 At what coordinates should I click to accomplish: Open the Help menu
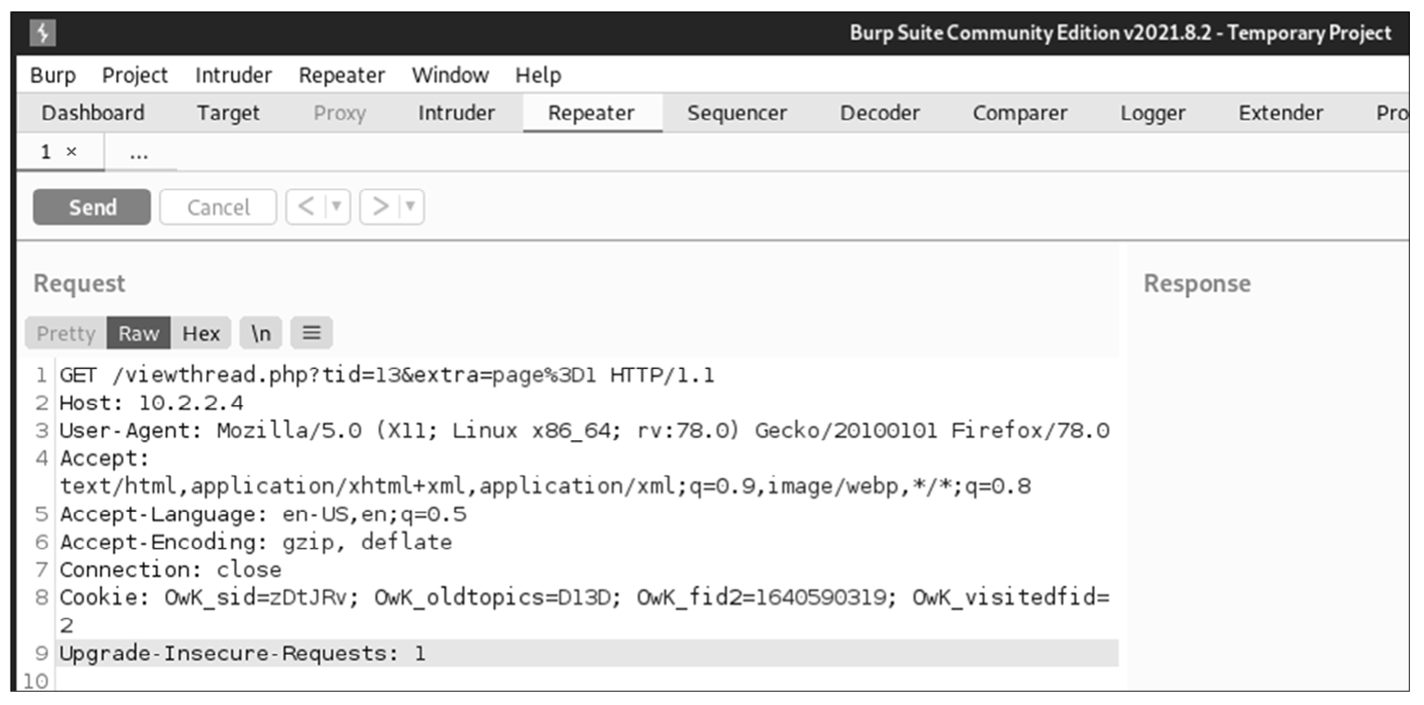[538, 75]
